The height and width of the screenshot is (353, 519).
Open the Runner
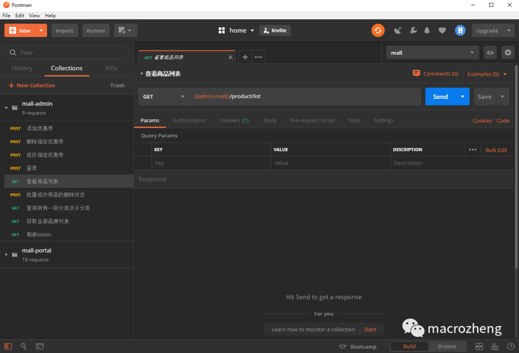96,30
